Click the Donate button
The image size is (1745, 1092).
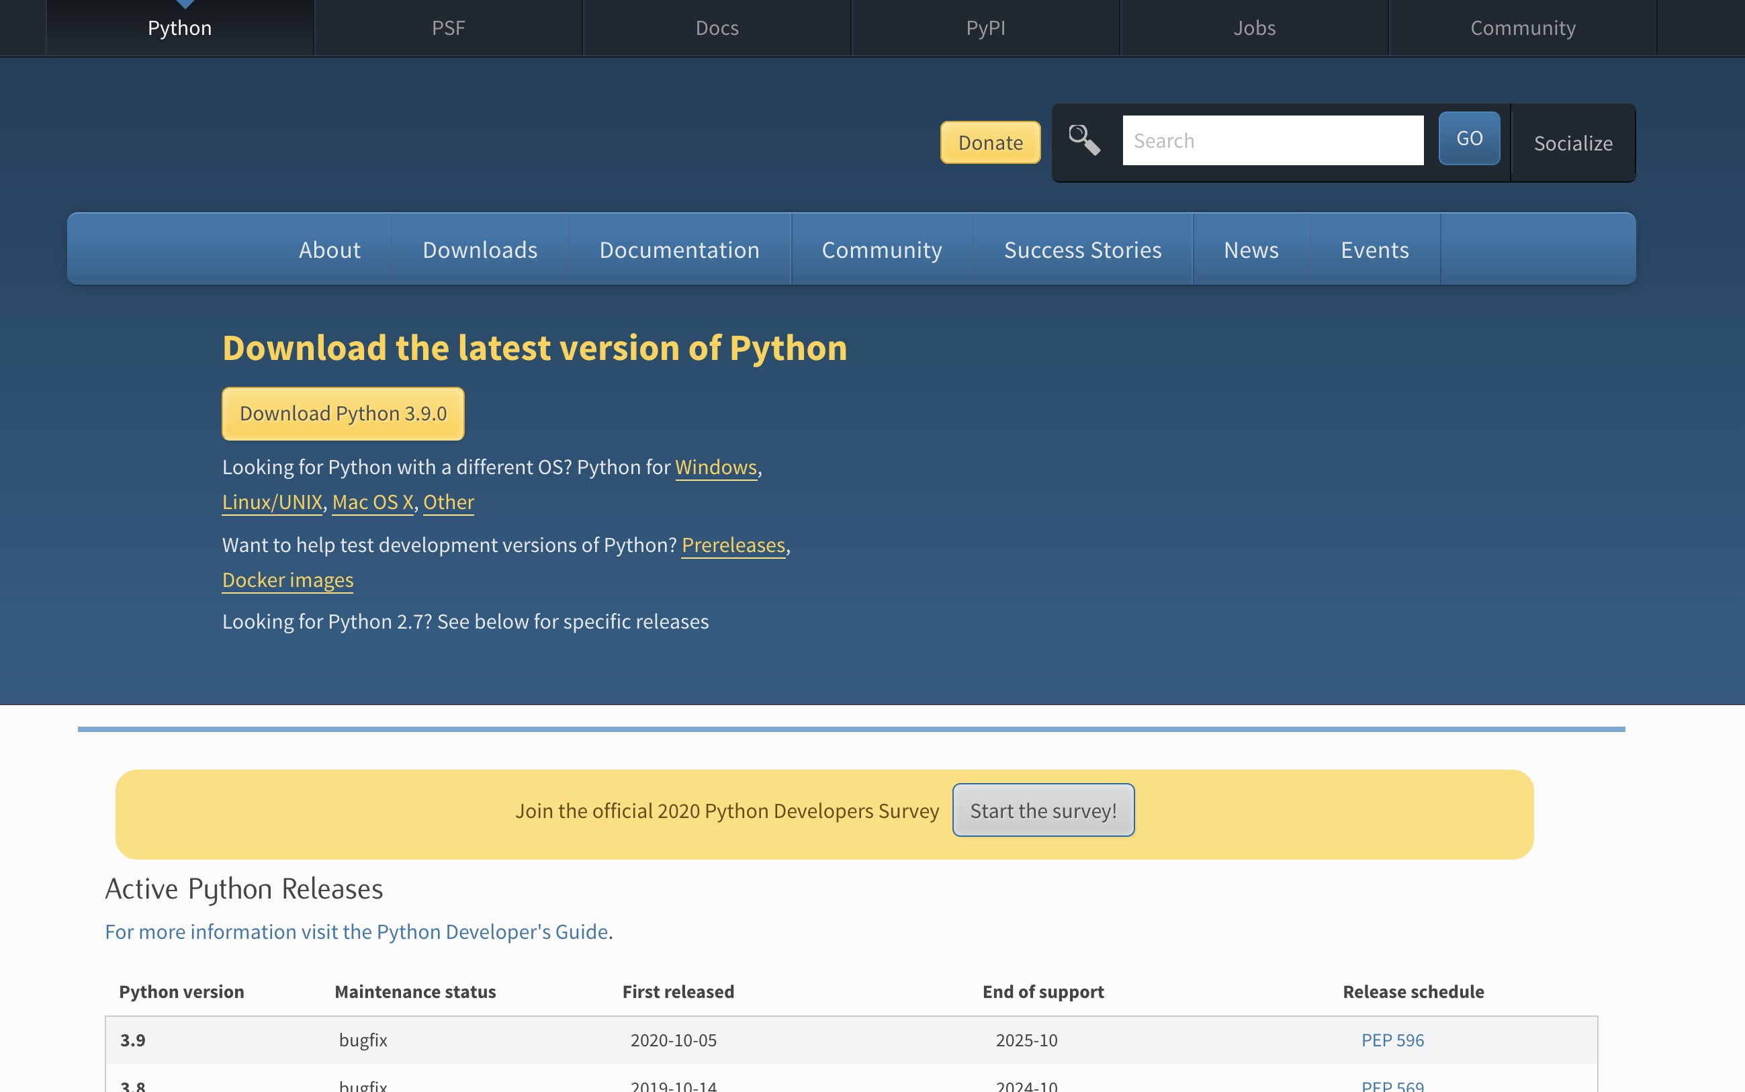989,142
